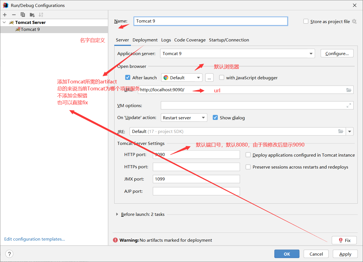Open the browse folder icon beside URL field
Screen dimensions: 363x262
[349, 90]
